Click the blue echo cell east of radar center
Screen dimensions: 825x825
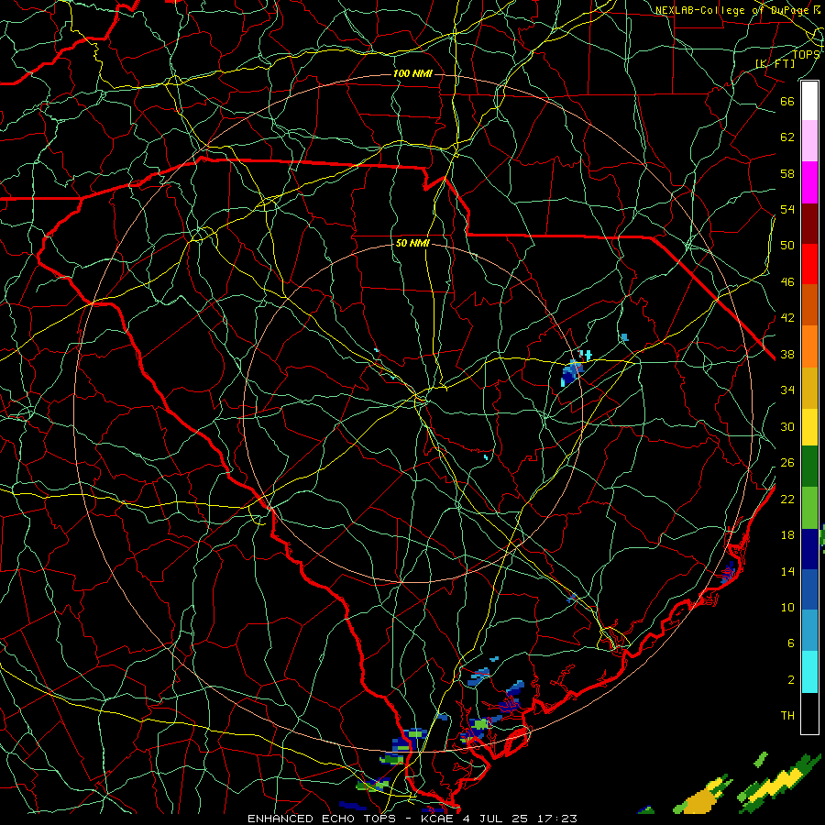(x=572, y=371)
